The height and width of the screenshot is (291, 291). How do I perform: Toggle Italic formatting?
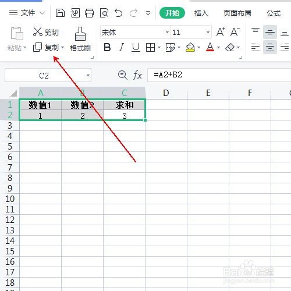pyautogui.click(x=122, y=47)
